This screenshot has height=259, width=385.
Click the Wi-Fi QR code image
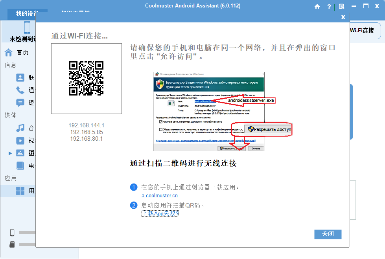pyautogui.click(x=86, y=79)
